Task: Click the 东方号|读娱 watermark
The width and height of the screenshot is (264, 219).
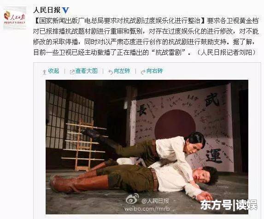Action: [229, 205]
